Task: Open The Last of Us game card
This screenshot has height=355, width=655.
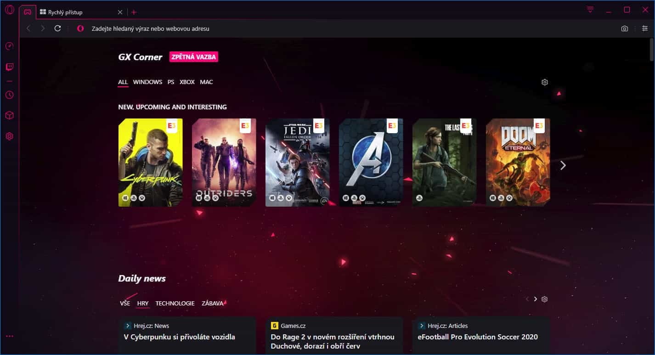Action: [445, 163]
